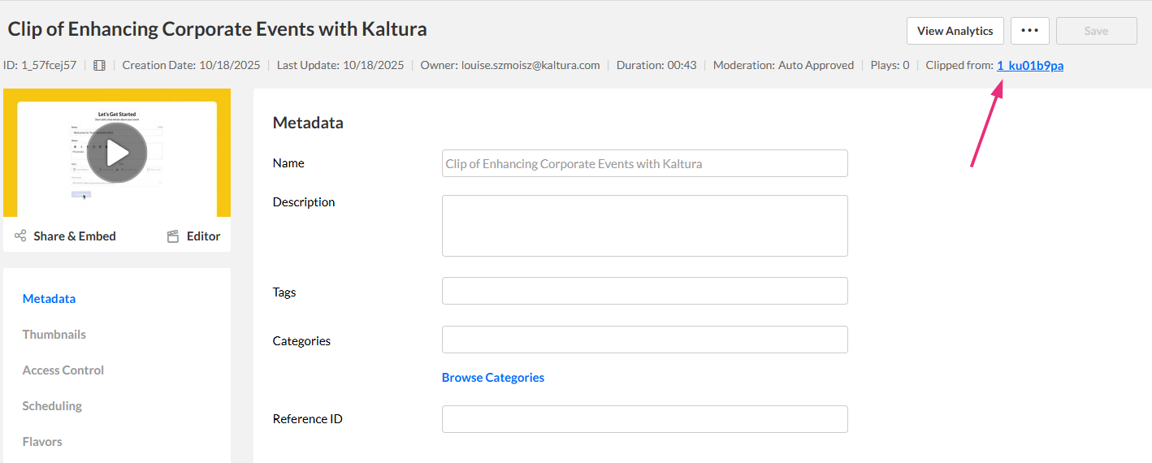Click the Metadata panel heading
This screenshot has width=1152, height=463.
[x=308, y=123]
